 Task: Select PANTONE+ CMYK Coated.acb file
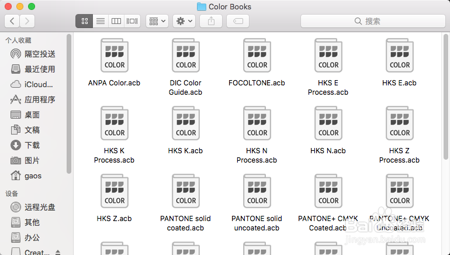pos(328,203)
